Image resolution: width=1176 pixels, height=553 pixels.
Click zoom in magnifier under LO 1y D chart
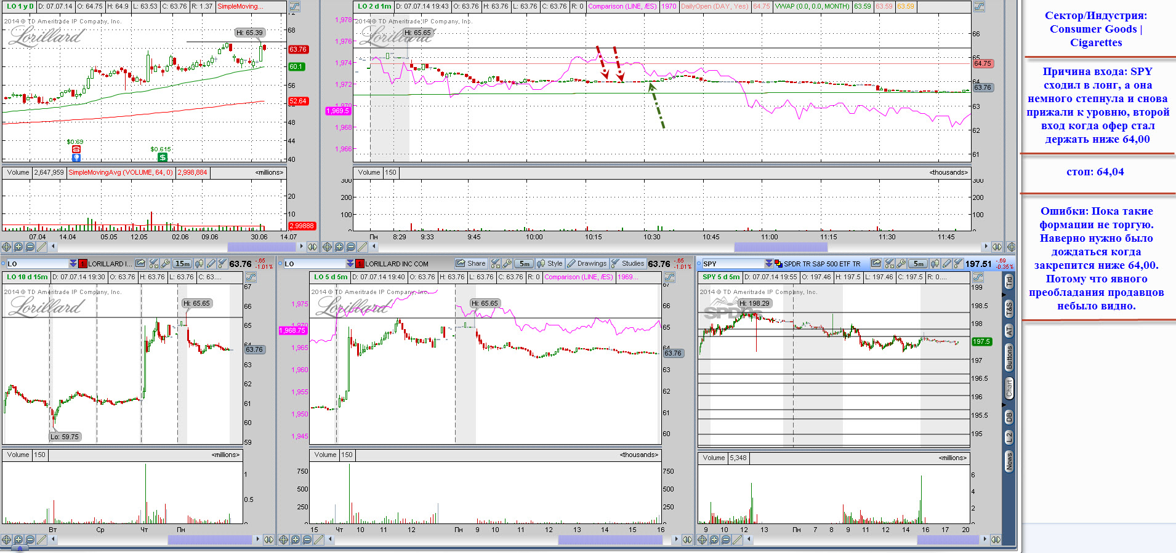(18, 247)
